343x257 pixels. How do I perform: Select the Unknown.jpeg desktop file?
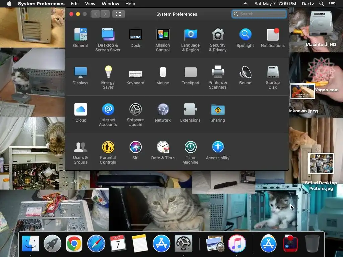coord(302,99)
